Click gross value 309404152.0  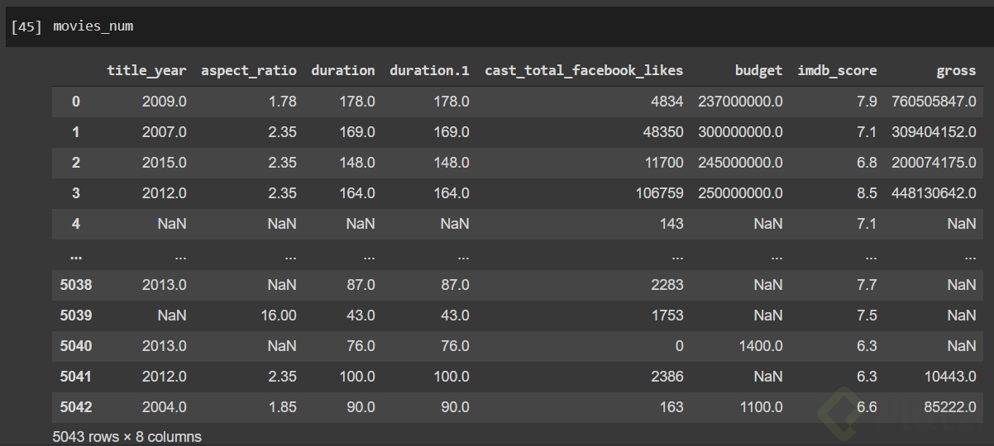coord(934,131)
